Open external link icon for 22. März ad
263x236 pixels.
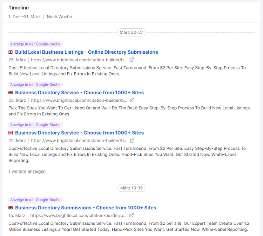pyautogui.click(x=132, y=140)
